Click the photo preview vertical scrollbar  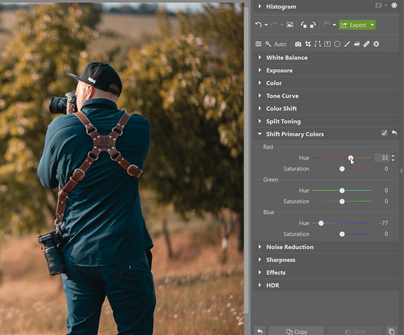(246, 160)
